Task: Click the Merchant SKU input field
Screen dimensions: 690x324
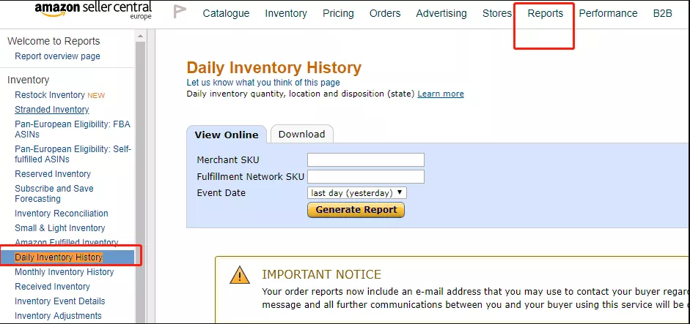Action: click(x=365, y=159)
